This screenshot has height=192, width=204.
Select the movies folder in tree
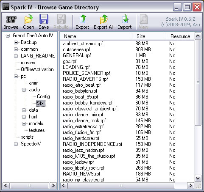tap(28, 63)
